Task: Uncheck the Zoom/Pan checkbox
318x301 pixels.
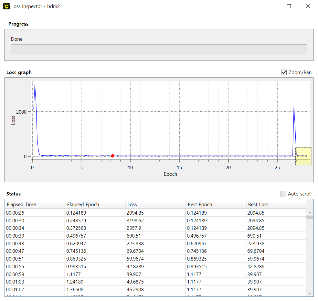Action: point(284,72)
